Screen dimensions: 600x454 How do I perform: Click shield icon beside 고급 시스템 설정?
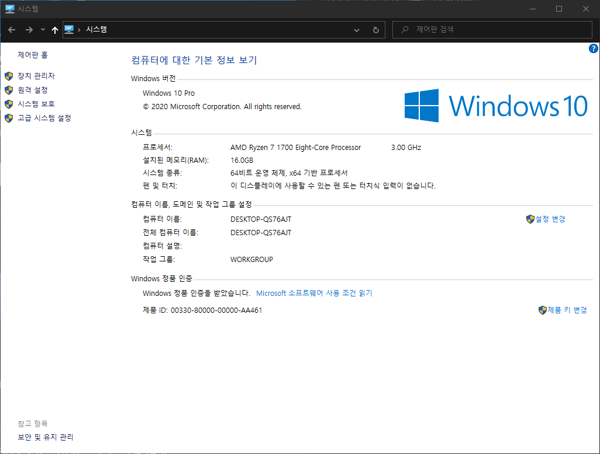[x=9, y=118]
